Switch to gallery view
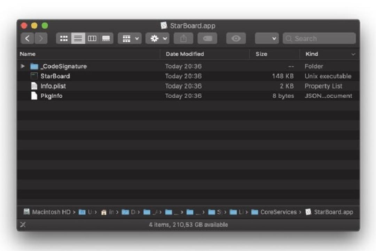 tap(106, 39)
